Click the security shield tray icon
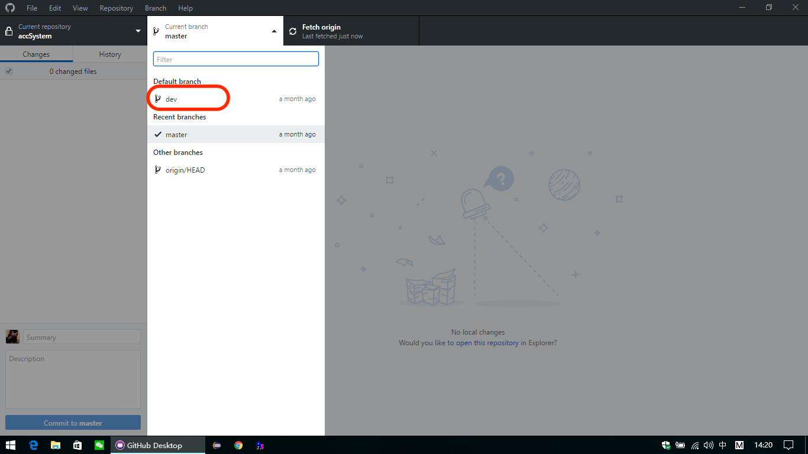The height and width of the screenshot is (454, 808). 666,445
